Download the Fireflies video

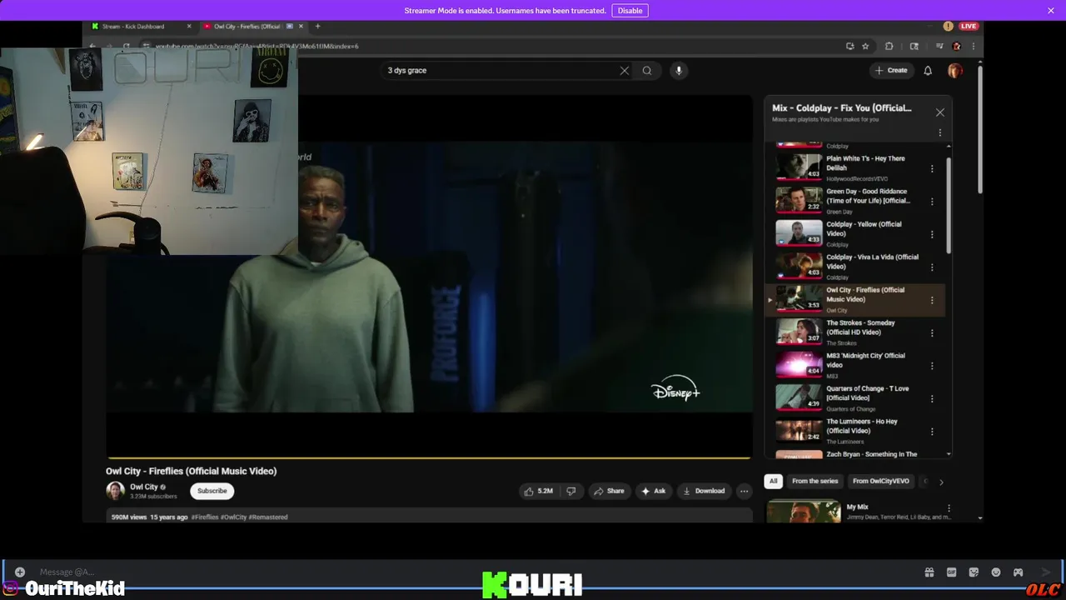click(x=704, y=491)
